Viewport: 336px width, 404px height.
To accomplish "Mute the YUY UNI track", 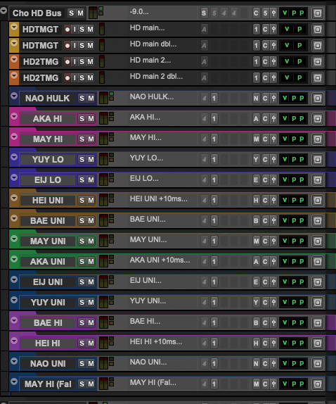I will click(x=91, y=303).
